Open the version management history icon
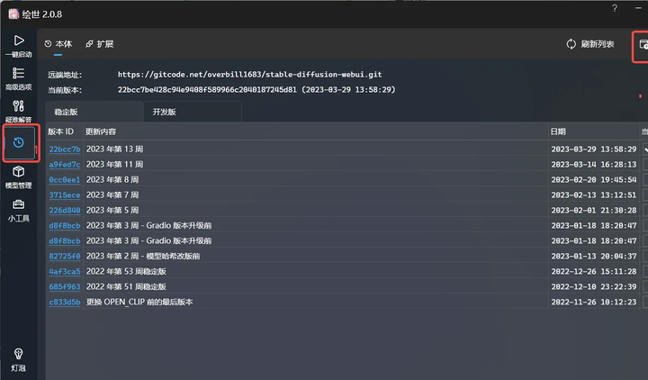The image size is (648, 380). coord(19,142)
